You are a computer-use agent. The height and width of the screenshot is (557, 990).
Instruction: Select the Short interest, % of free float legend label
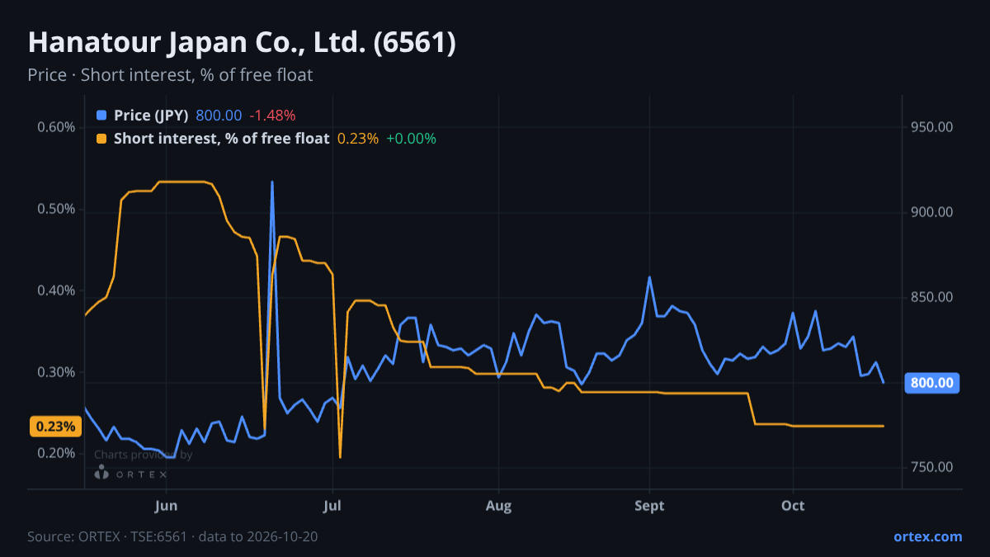click(x=221, y=139)
